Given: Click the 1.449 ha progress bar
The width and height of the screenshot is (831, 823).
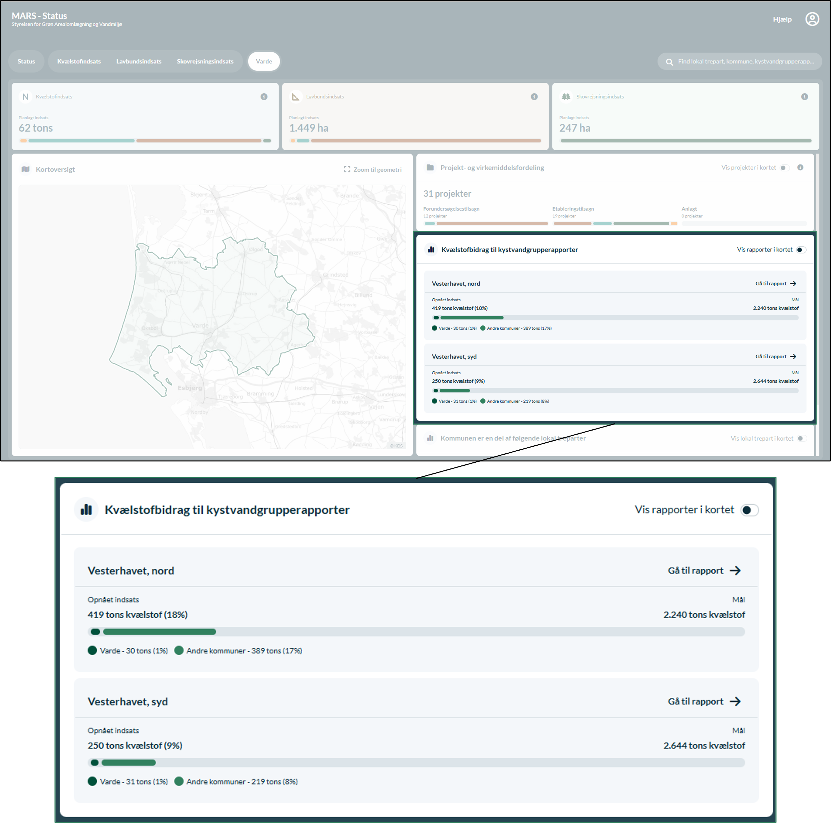Looking at the screenshot, I should click(415, 141).
